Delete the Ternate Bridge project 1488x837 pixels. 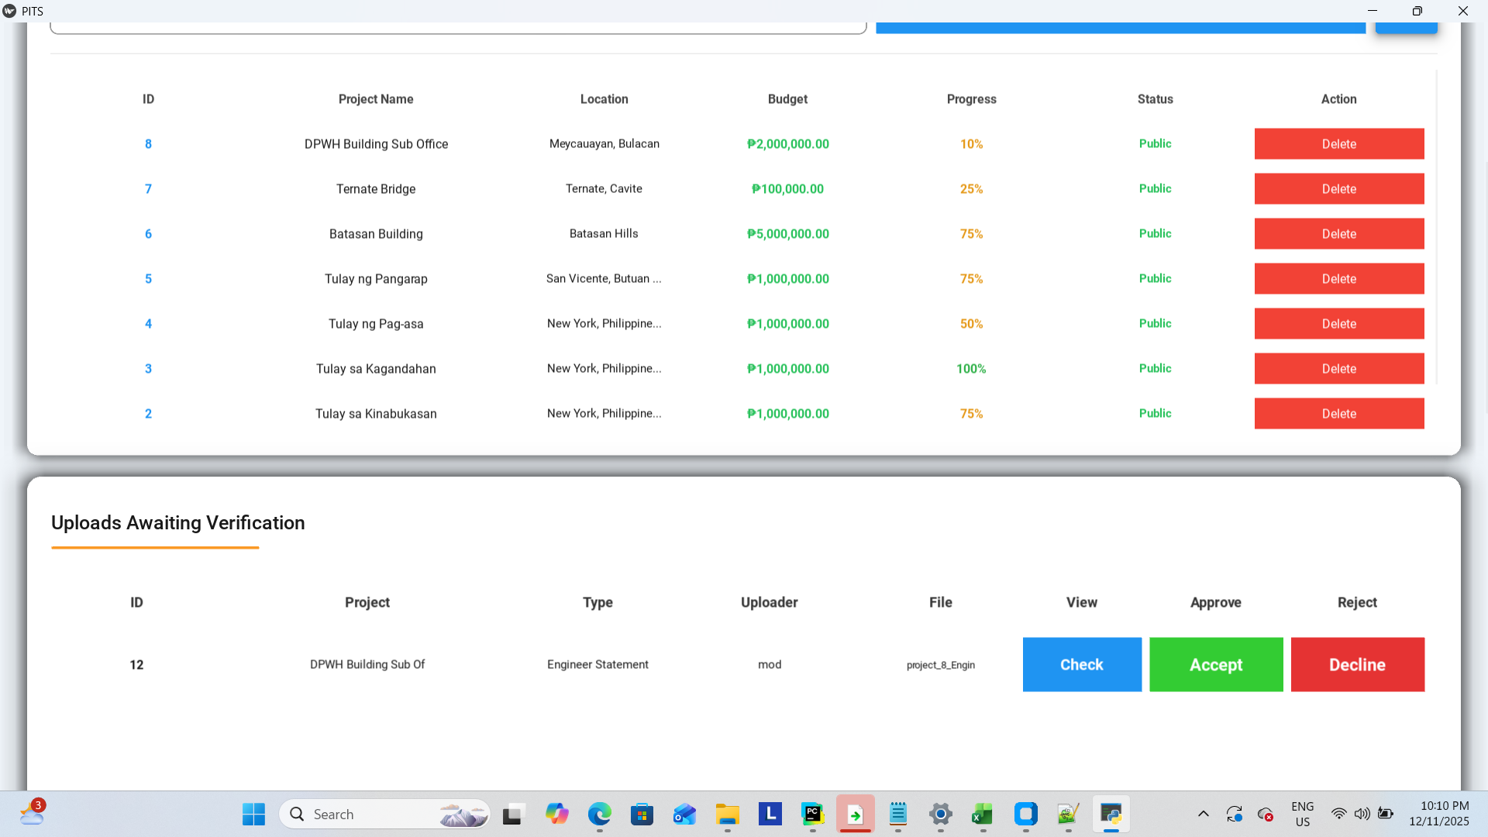[1339, 189]
